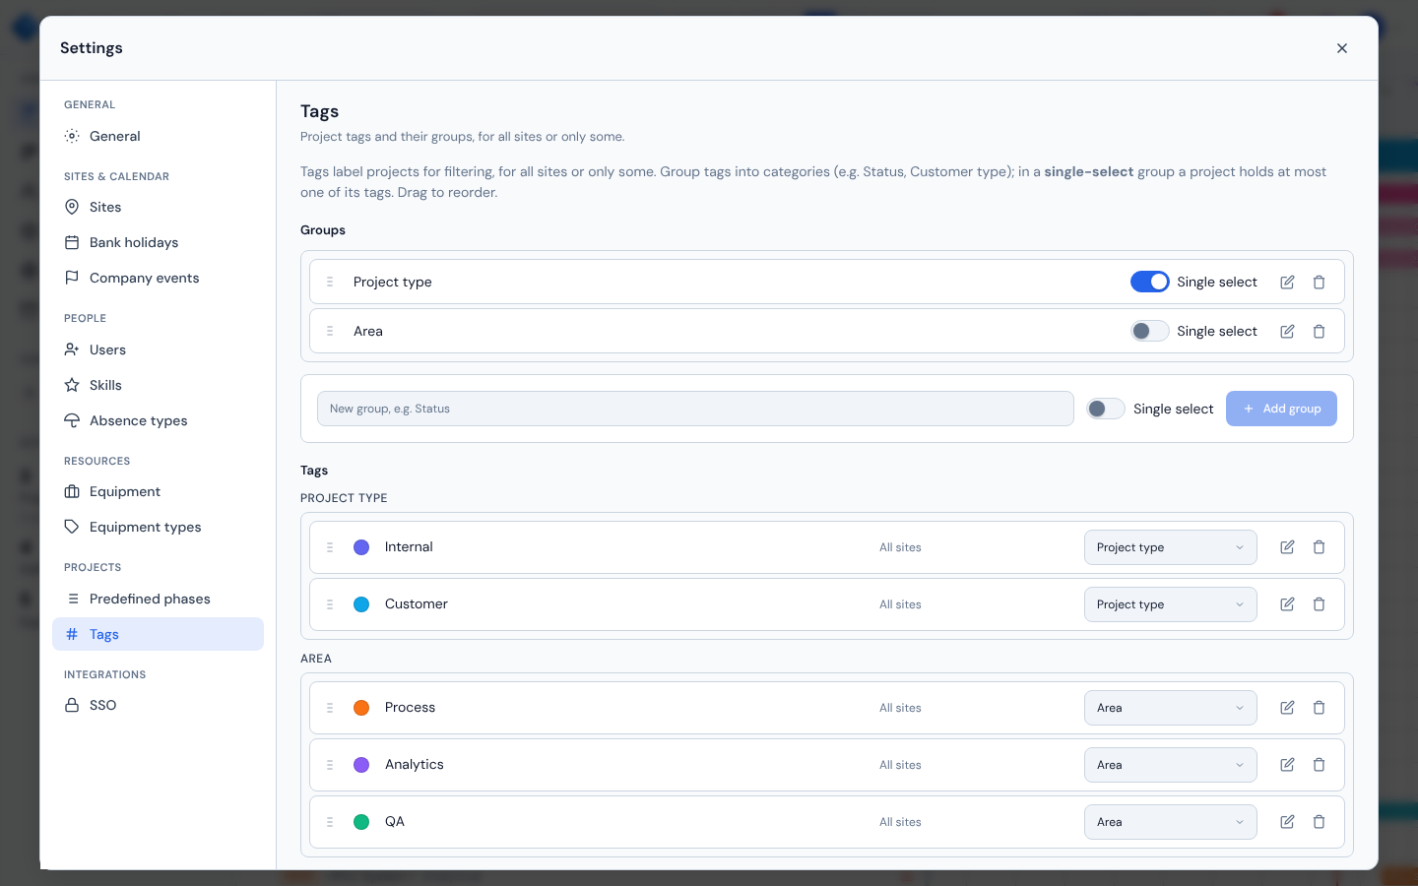The width and height of the screenshot is (1418, 886).
Task: Click the Internal tag color dot
Action: point(361,547)
